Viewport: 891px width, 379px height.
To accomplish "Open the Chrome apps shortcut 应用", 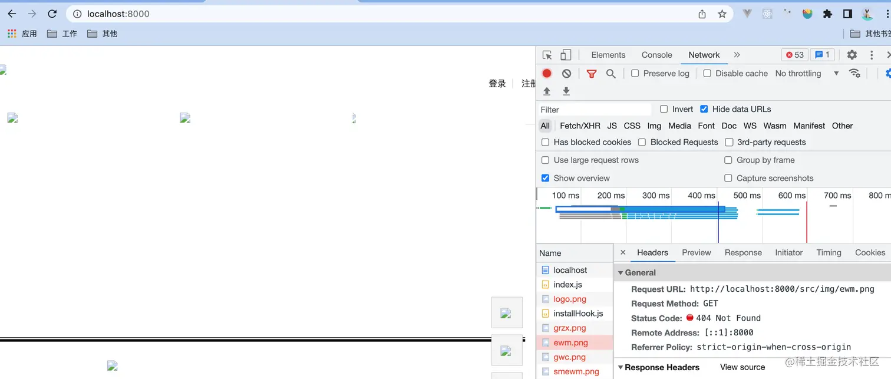I will pyautogui.click(x=22, y=34).
